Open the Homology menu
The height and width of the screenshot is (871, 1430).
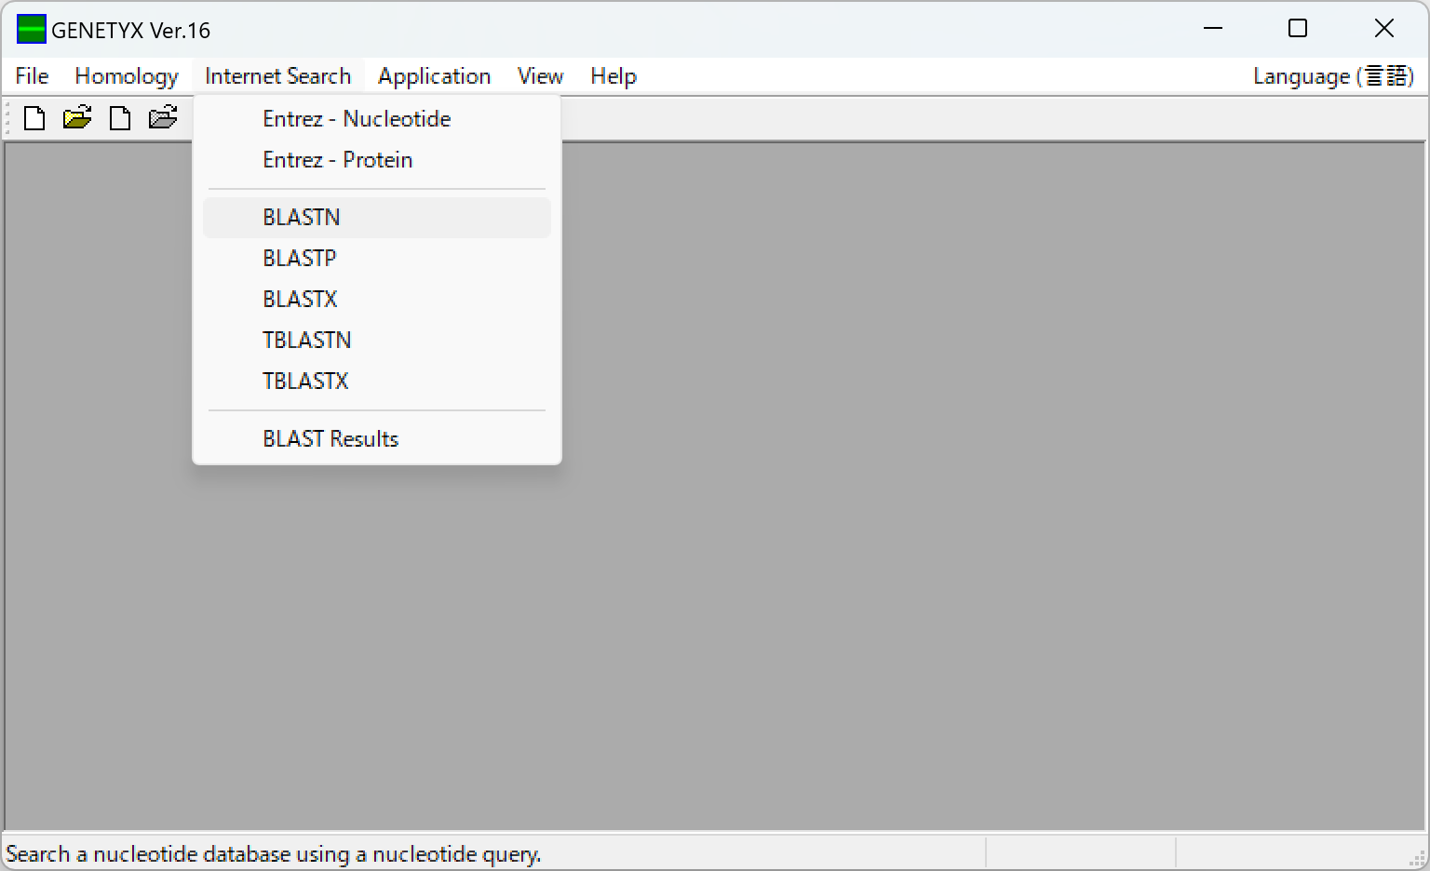click(x=127, y=76)
